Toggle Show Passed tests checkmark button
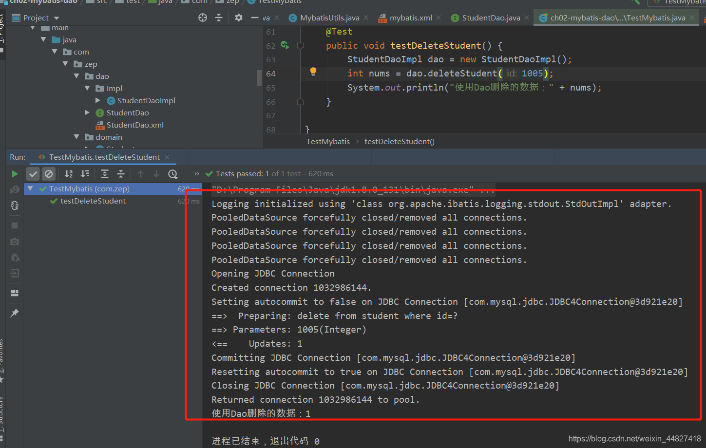The height and width of the screenshot is (448, 706). [x=33, y=174]
